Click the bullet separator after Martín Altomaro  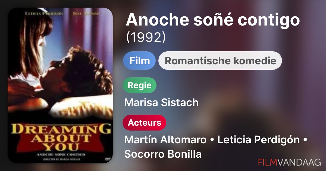point(212,141)
